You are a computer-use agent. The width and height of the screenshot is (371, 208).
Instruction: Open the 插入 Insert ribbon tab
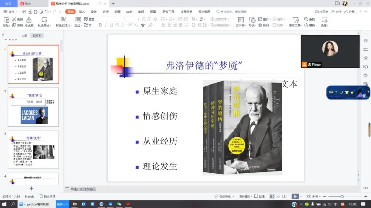point(82,12)
